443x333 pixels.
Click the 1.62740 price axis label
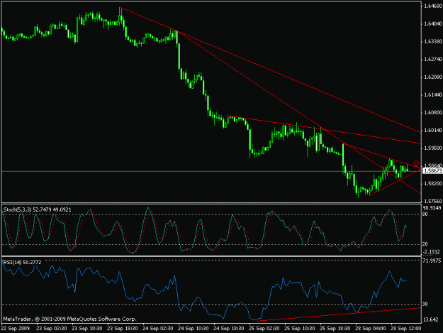click(x=433, y=60)
